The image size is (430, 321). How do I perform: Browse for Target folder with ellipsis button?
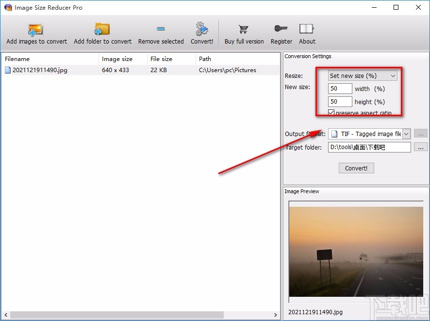tap(421, 147)
